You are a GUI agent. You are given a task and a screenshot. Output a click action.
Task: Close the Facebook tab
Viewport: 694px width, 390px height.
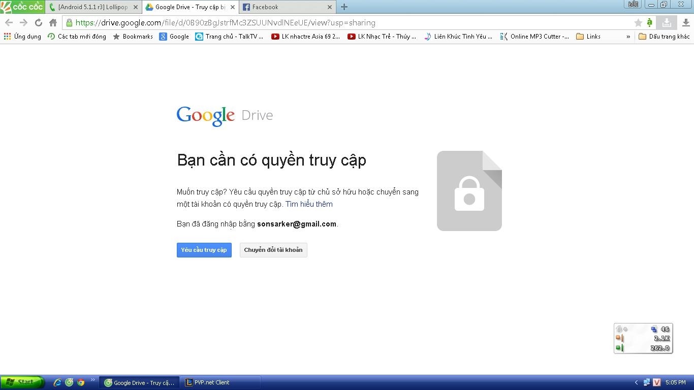330,7
